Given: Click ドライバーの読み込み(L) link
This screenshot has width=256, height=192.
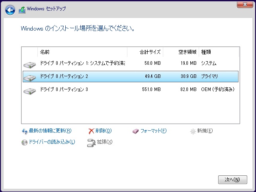Looking at the screenshot, I should (x=52, y=142).
